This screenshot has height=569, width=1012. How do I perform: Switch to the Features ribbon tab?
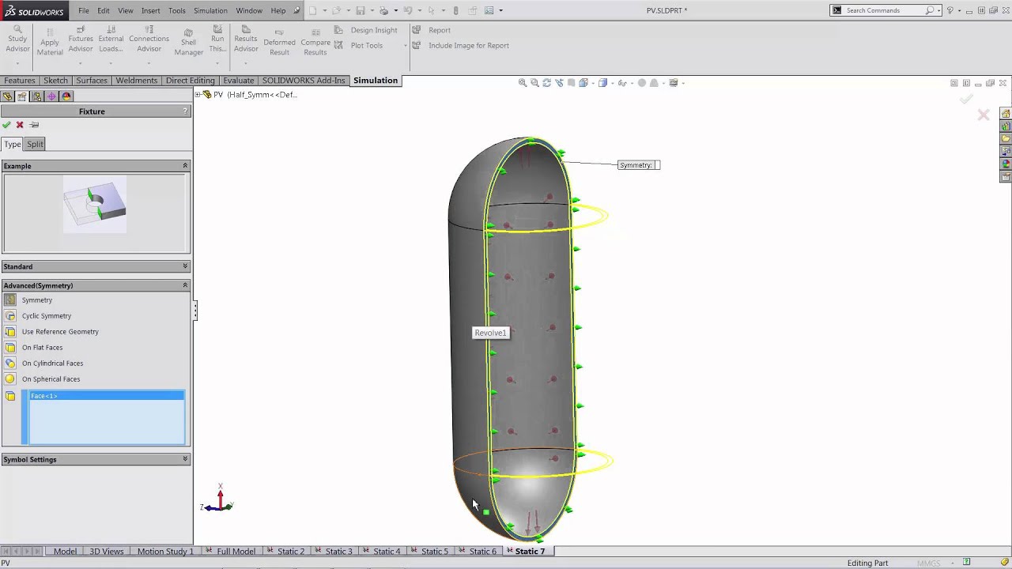click(20, 81)
